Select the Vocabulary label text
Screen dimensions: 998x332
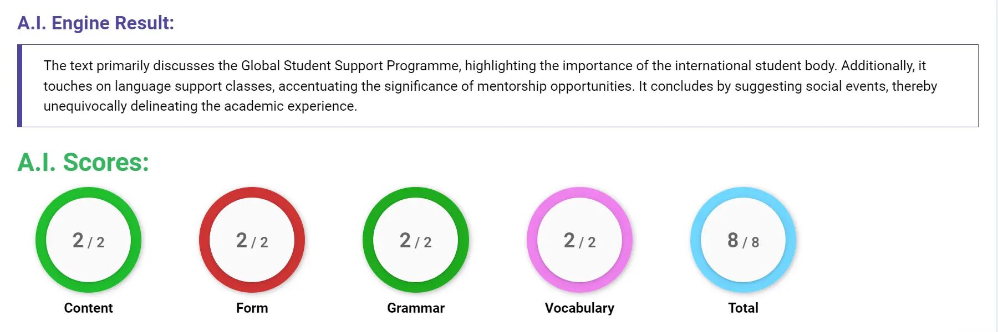click(580, 307)
